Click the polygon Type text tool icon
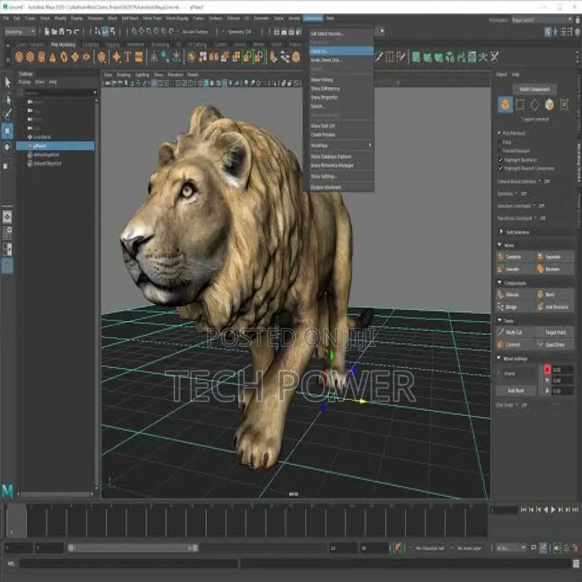Image resolution: width=582 pixels, height=582 pixels. click(x=127, y=57)
